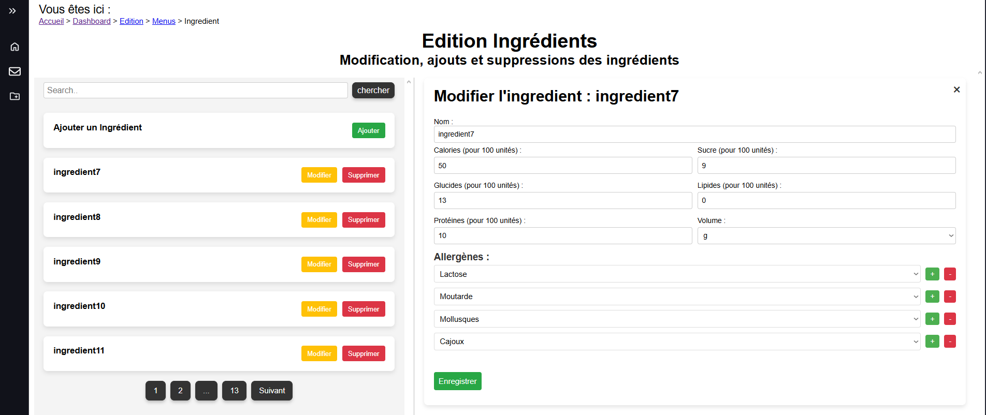
Task: Open the Volume unit dropdown
Action: point(826,236)
